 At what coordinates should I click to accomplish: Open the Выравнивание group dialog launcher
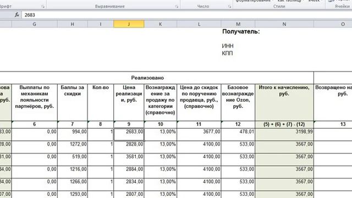177,7
